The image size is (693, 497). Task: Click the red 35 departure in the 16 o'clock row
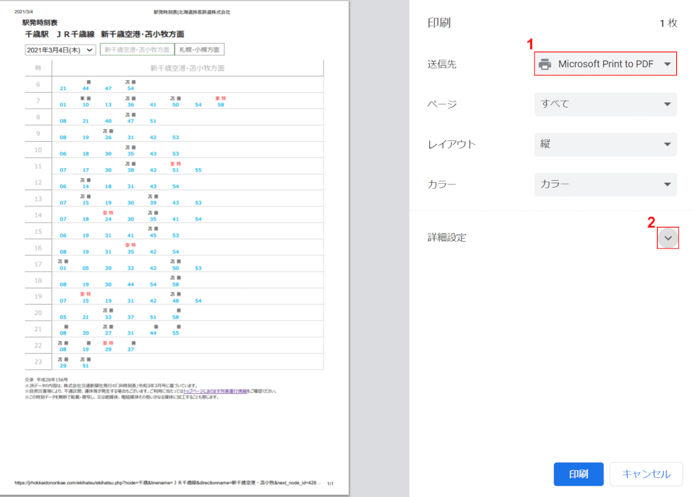pos(131,252)
